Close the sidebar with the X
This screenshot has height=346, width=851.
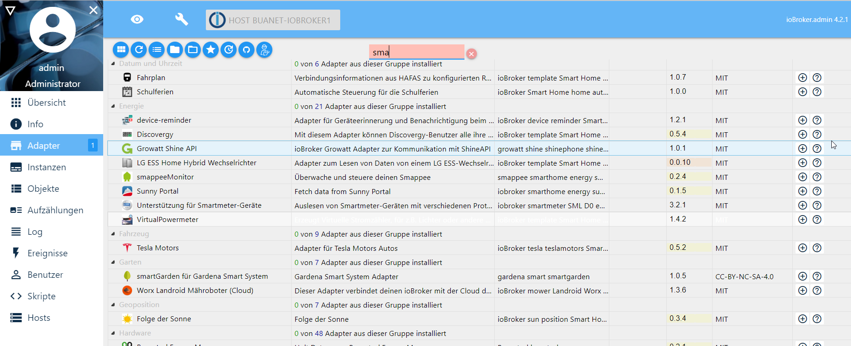point(94,10)
